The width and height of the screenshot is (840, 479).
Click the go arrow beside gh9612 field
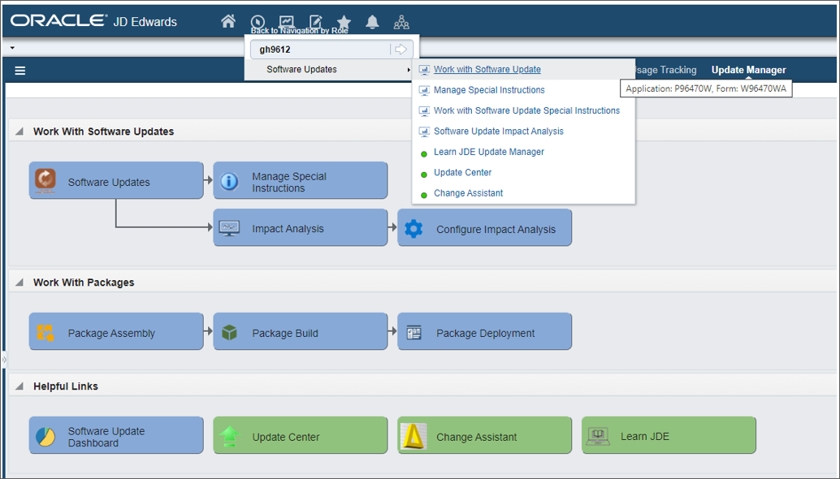pyautogui.click(x=401, y=50)
